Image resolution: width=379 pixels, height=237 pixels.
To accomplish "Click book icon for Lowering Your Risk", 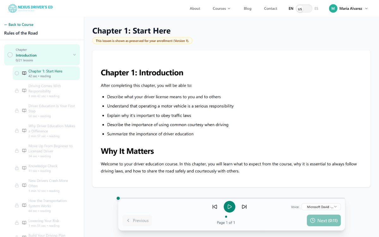I will pos(24,223).
